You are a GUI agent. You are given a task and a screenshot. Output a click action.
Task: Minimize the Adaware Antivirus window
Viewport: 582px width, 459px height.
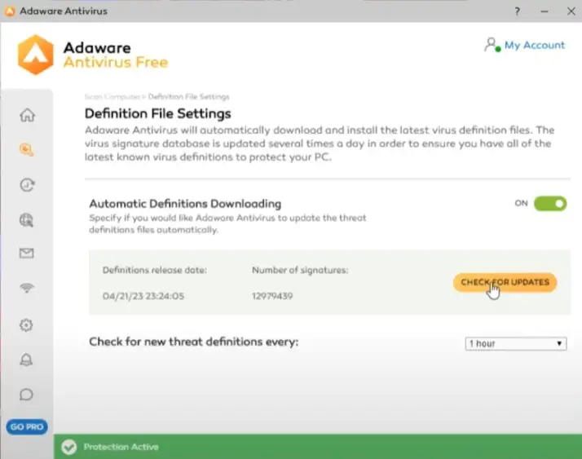[540, 11]
